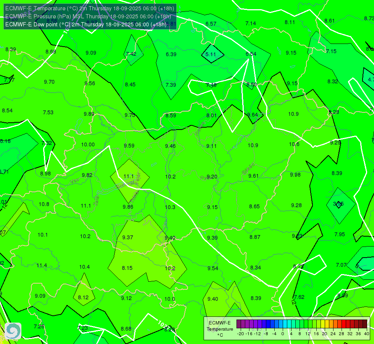Screen dimensions: 374x344
Task: Click the 8.32 temperature value
Action: click(x=332, y=81)
